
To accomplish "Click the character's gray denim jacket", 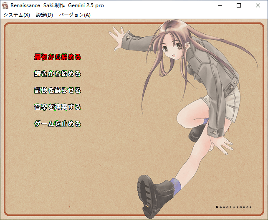I will point(209,71).
